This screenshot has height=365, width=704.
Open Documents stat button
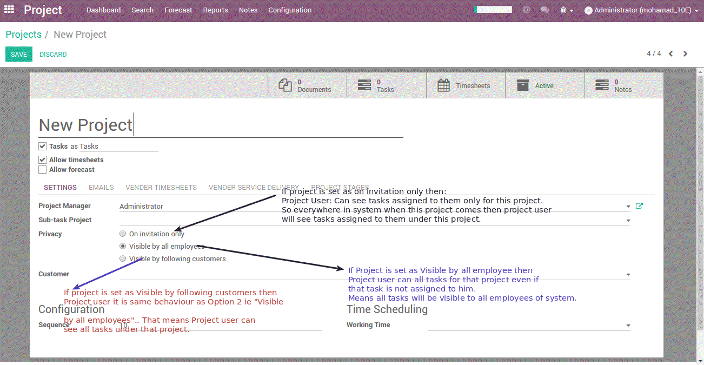pos(307,85)
